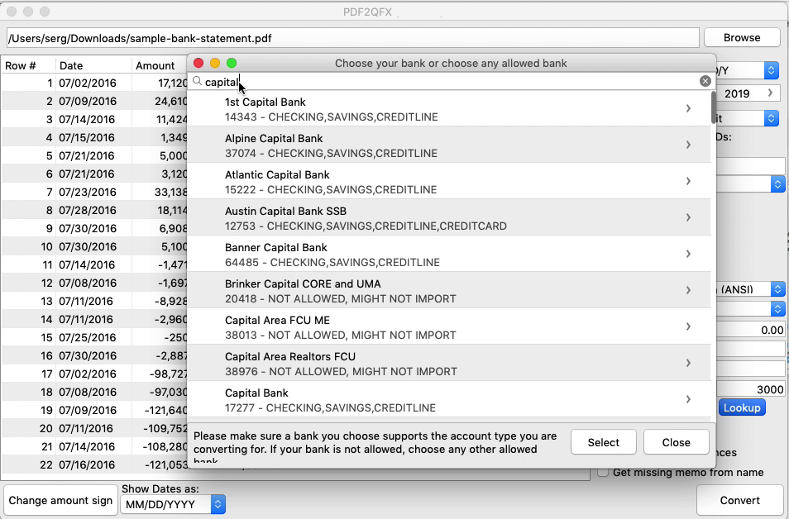Select Atlantic Capital Bank entry

click(449, 181)
